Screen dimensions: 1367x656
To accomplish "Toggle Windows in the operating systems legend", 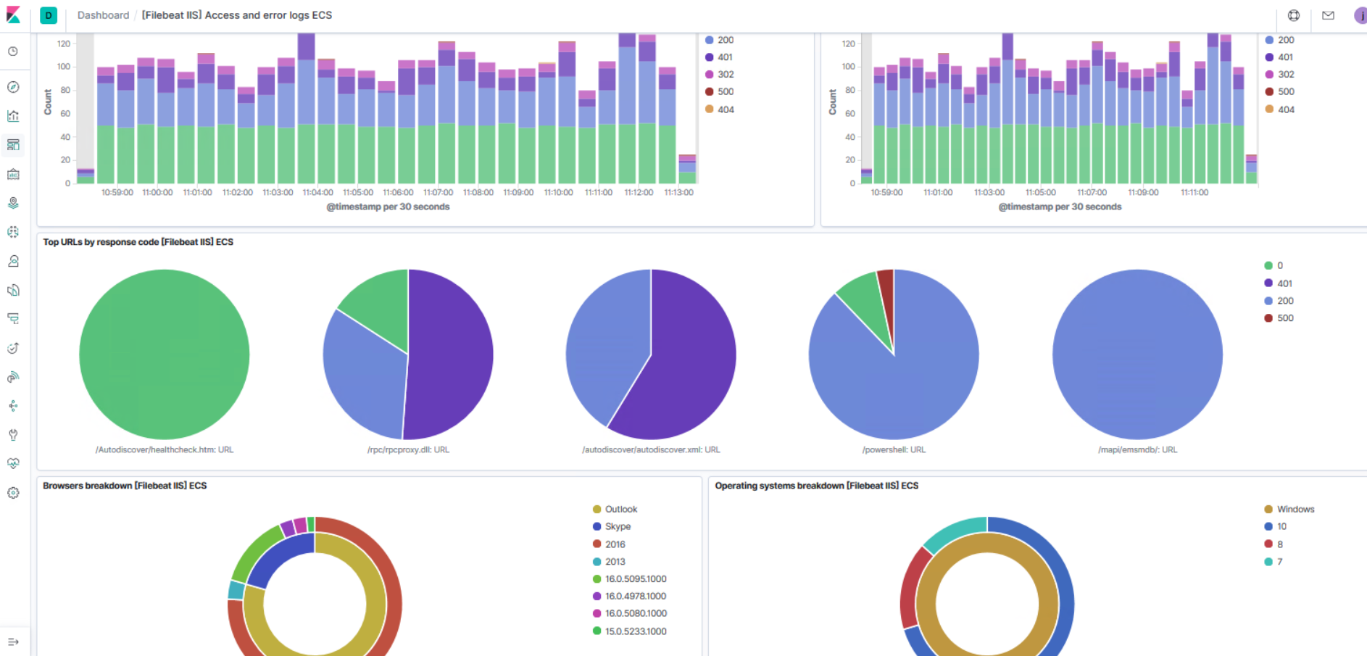I will (1296, 509).
